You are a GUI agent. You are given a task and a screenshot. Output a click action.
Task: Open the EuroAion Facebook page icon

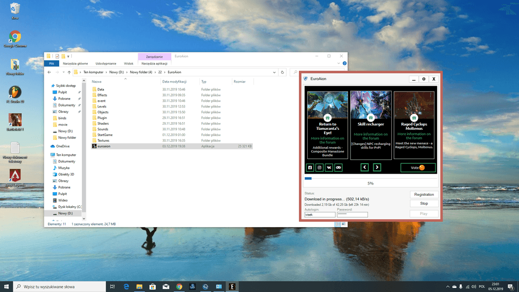tap(310, 167)
